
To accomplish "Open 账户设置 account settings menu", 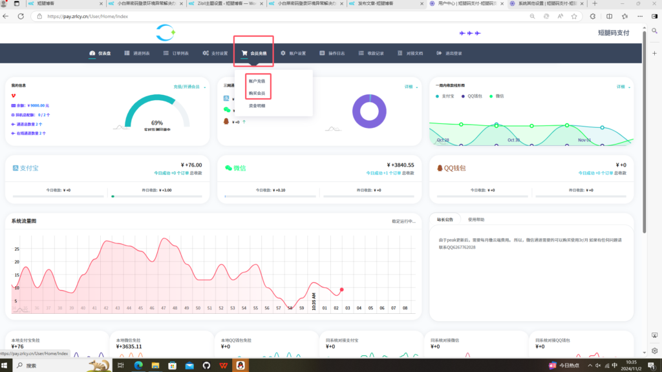I will click(293, 53).
